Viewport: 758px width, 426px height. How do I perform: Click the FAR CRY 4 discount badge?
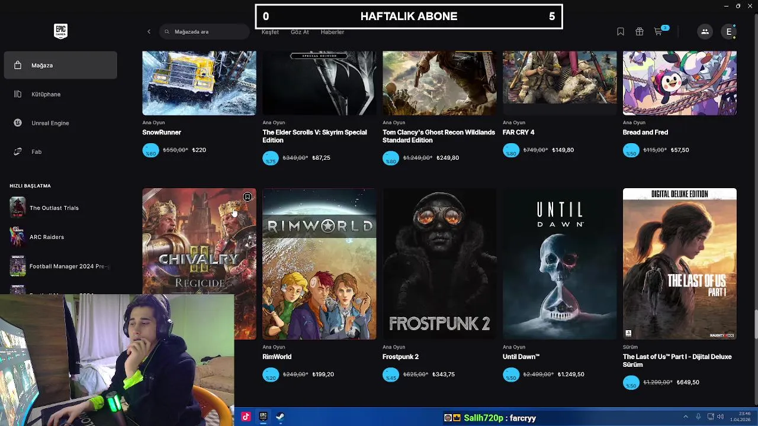pyautogui.click(x=510, y=150)
